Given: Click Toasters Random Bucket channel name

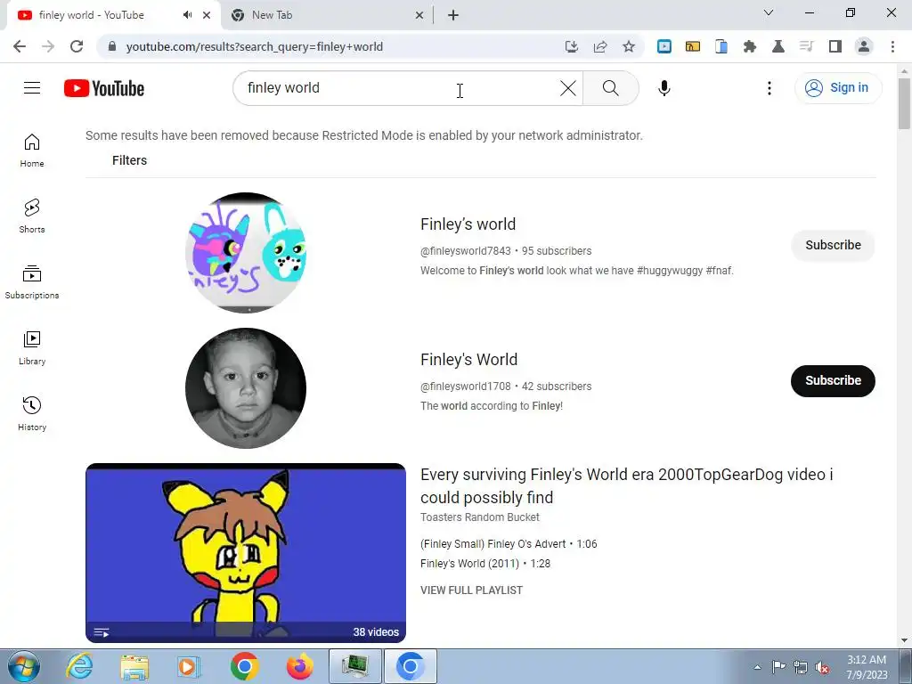Looking at the screenshot, I should pos(480,517).
